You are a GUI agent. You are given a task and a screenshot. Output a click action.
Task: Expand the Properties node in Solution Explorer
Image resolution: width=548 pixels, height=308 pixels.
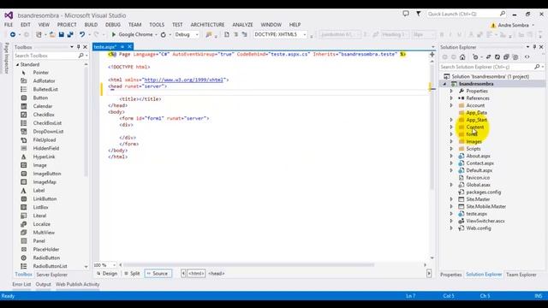[x=451, y=92]
